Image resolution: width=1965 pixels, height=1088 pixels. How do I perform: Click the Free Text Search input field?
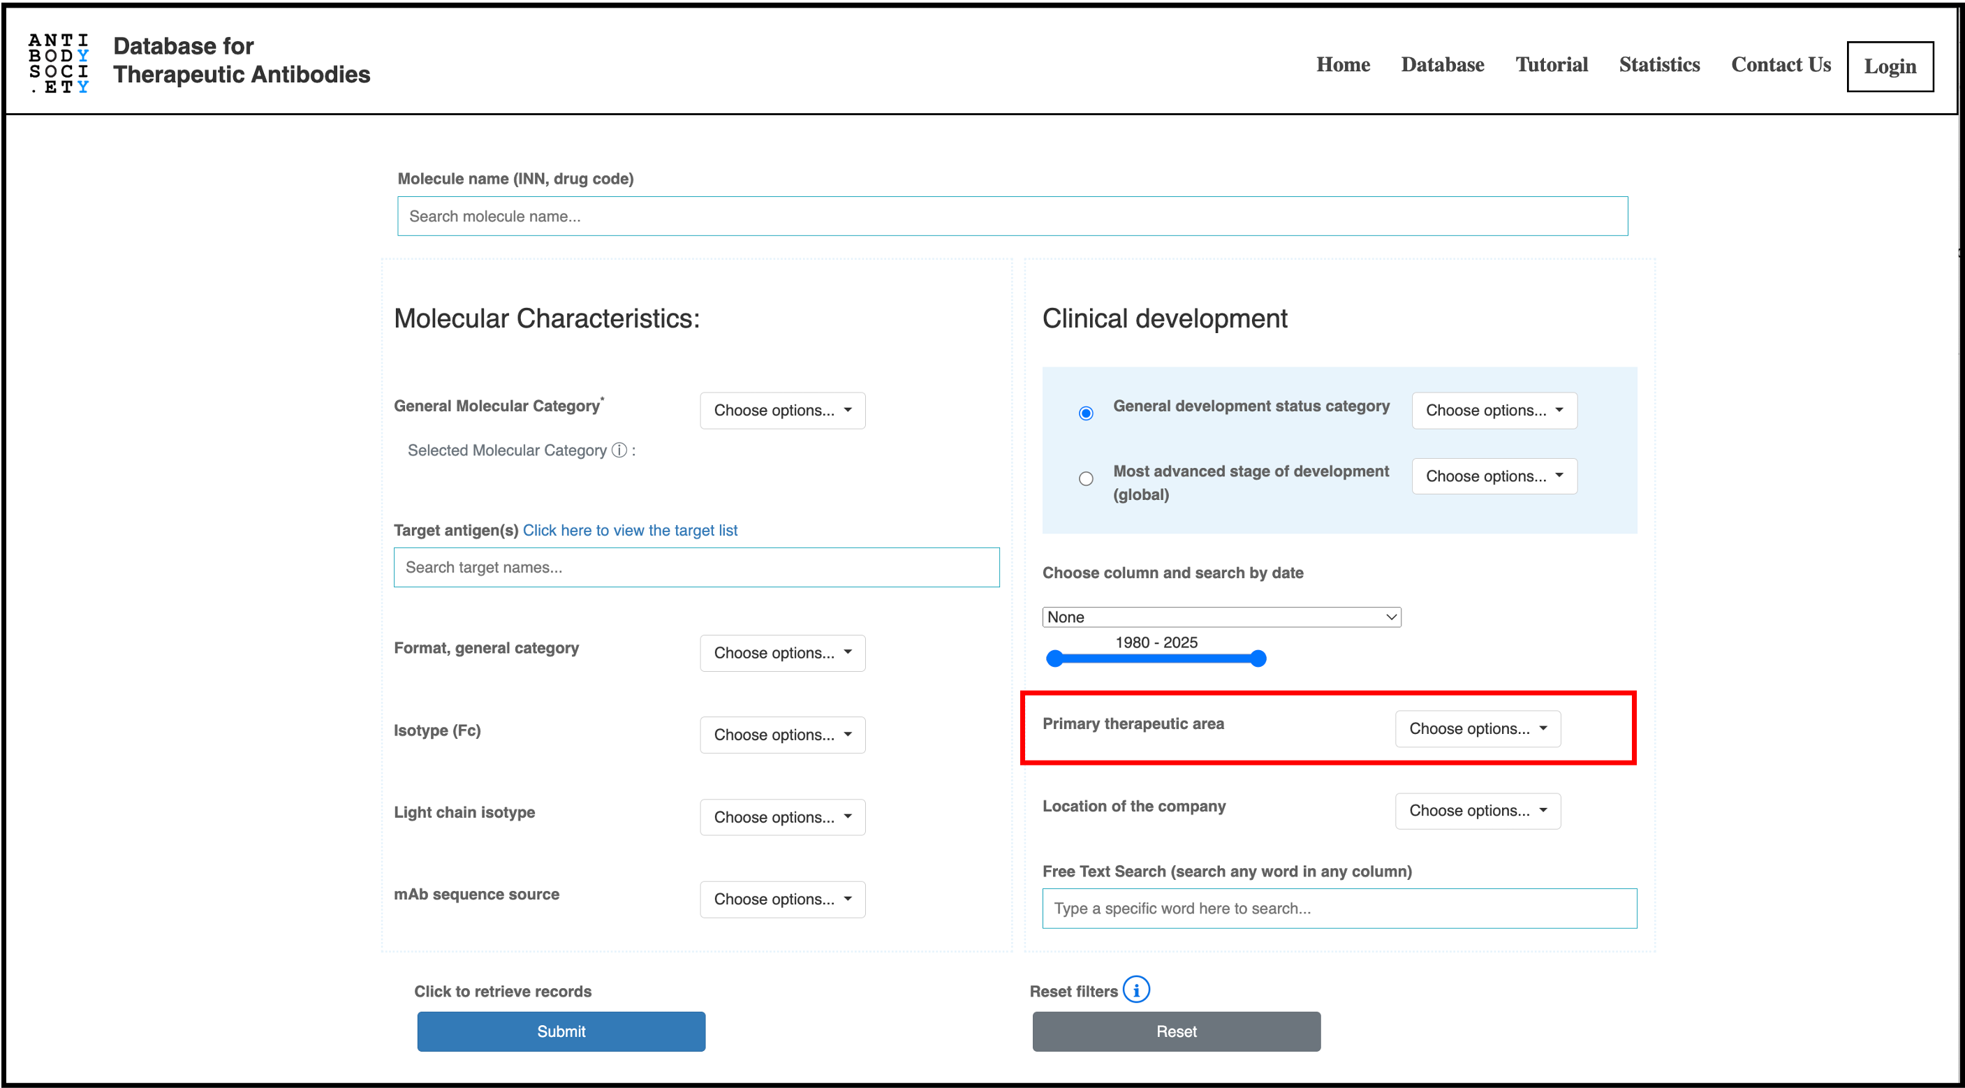1340,908
